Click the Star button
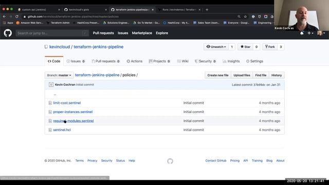329x185 pixels. pyautogui.click(x=245, y=47)
